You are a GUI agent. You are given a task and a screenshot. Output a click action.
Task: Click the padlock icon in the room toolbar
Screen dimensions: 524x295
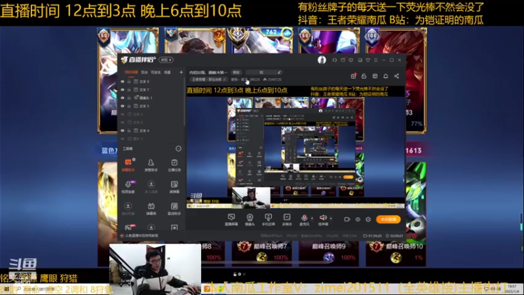(364, 76)
